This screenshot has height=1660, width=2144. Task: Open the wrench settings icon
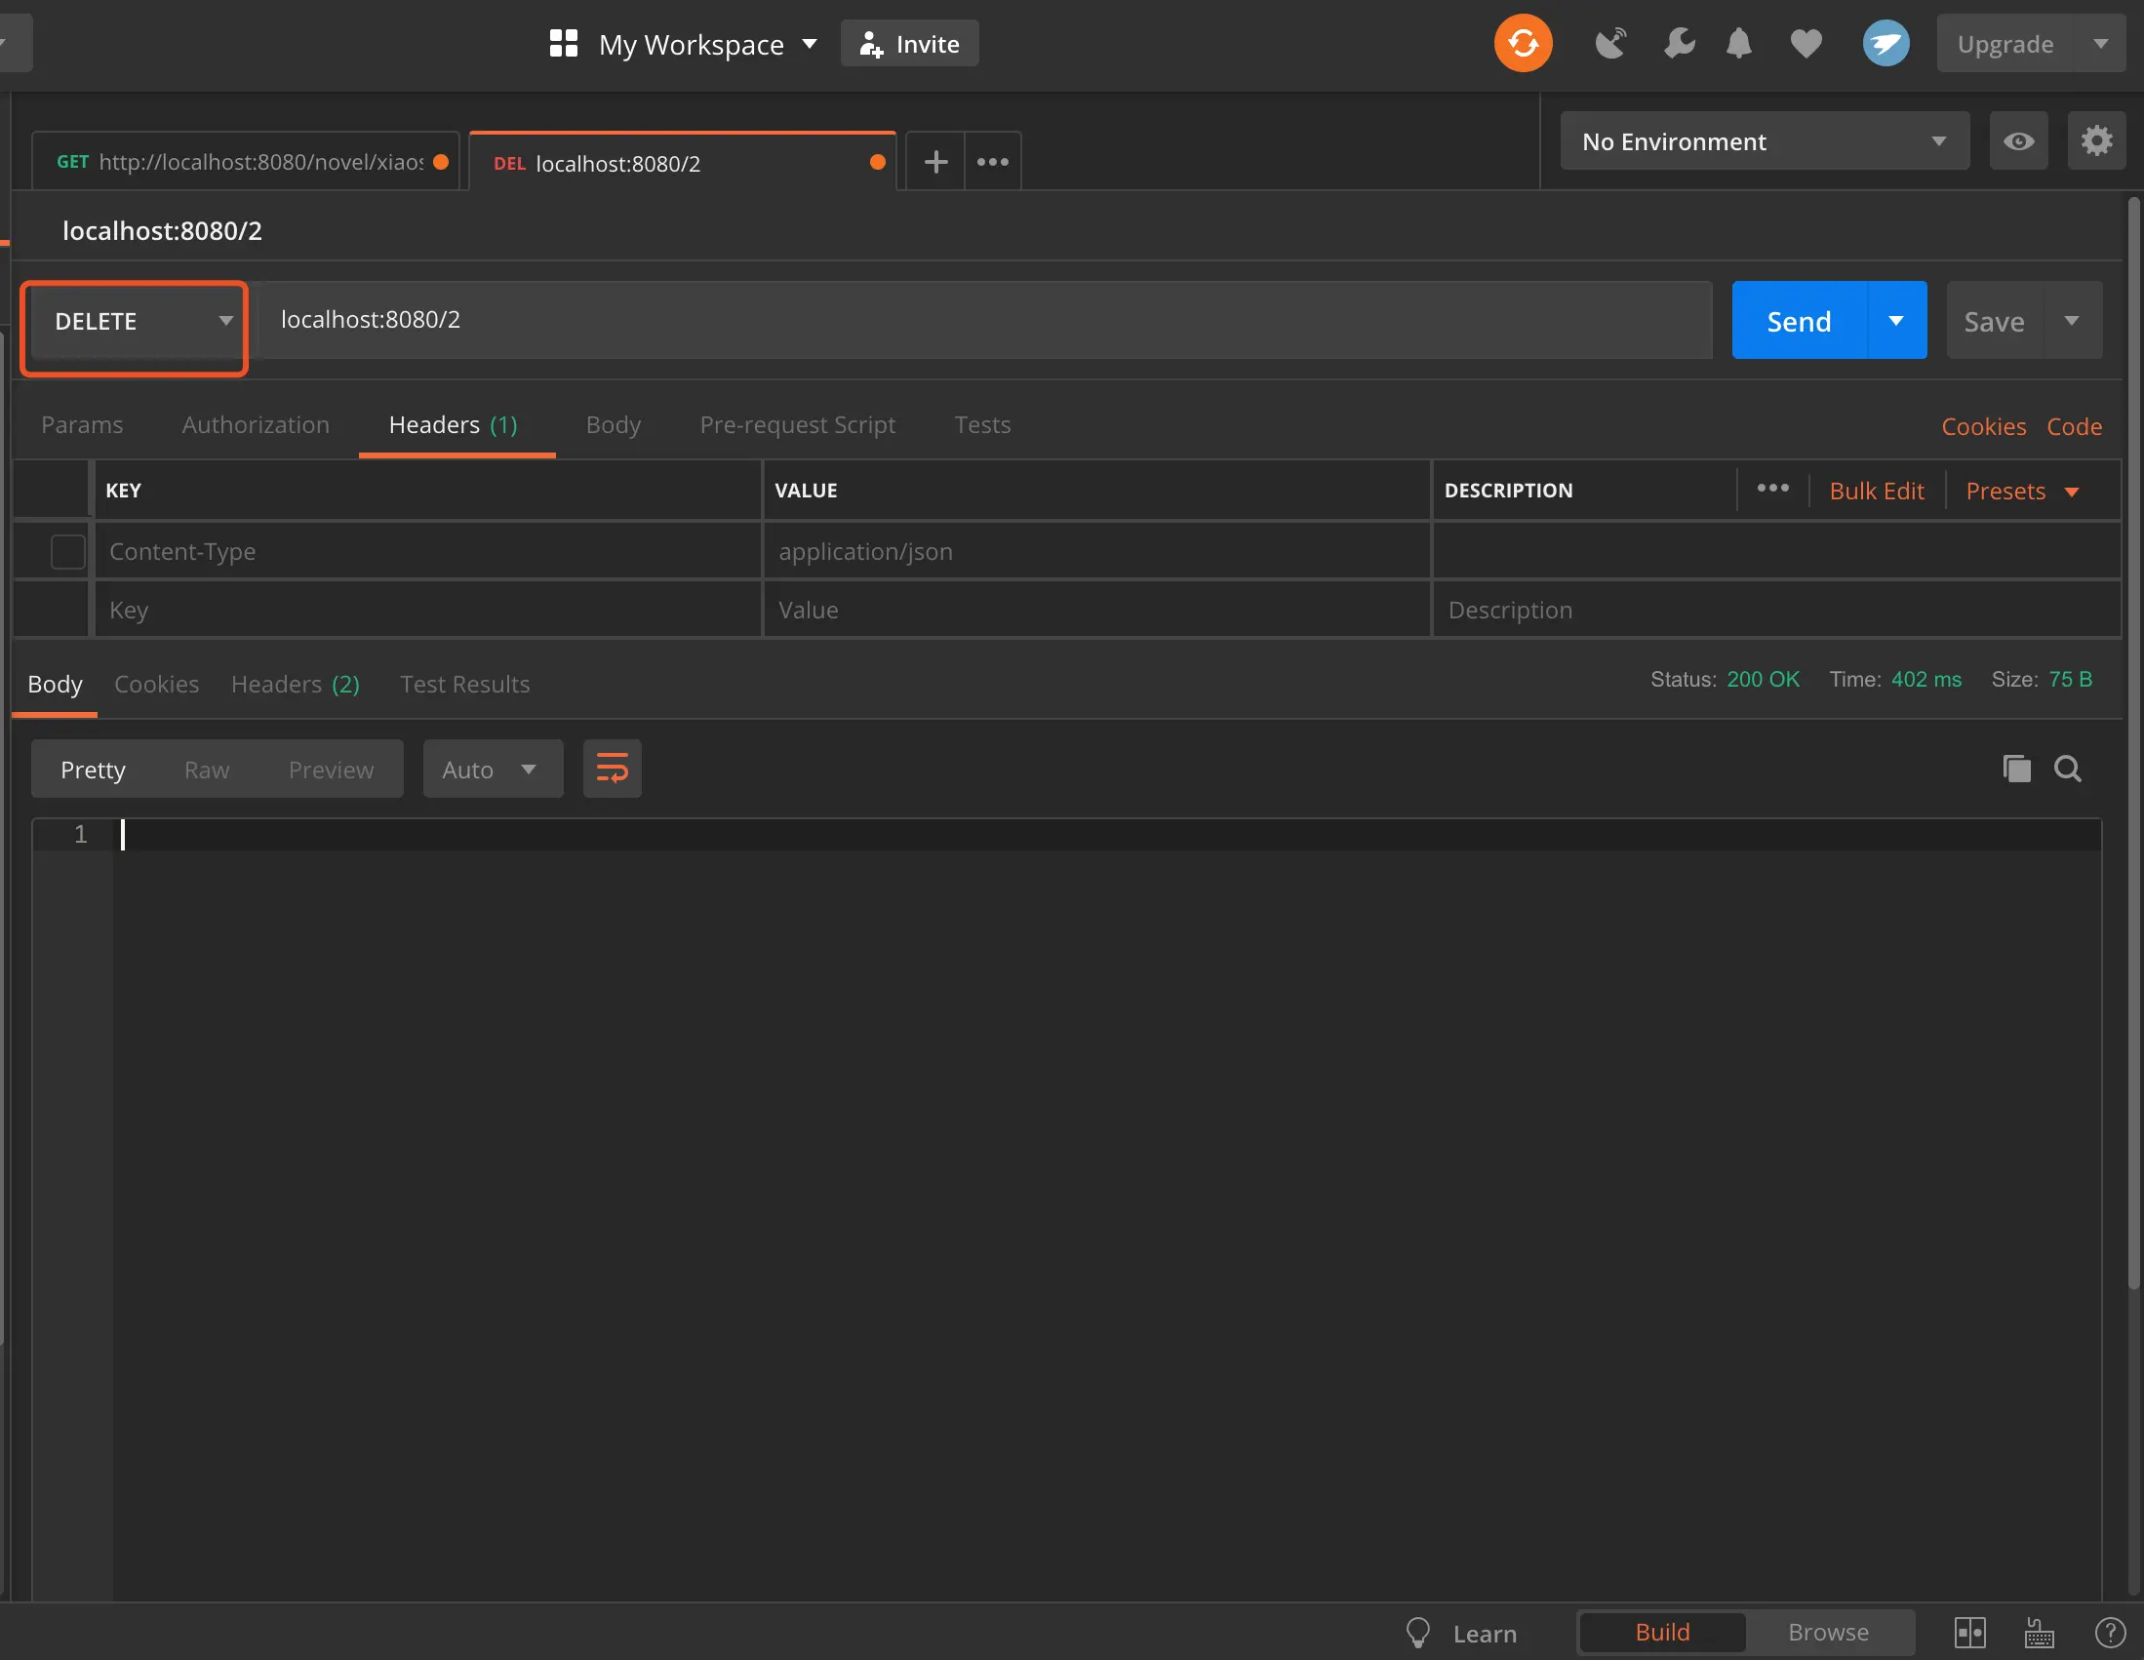[x=1678, y=43]
